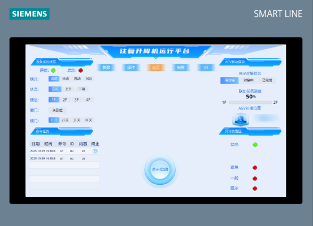Viewport: 313px width, 226px height.
Task: Click the AGV对接位置 label
Action: click(250, 108)
